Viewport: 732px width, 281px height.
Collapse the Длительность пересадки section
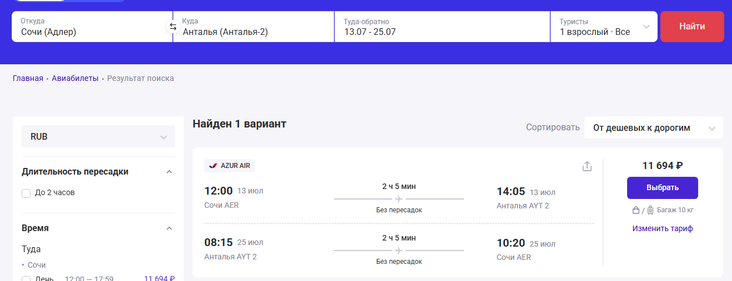point(169,172)
